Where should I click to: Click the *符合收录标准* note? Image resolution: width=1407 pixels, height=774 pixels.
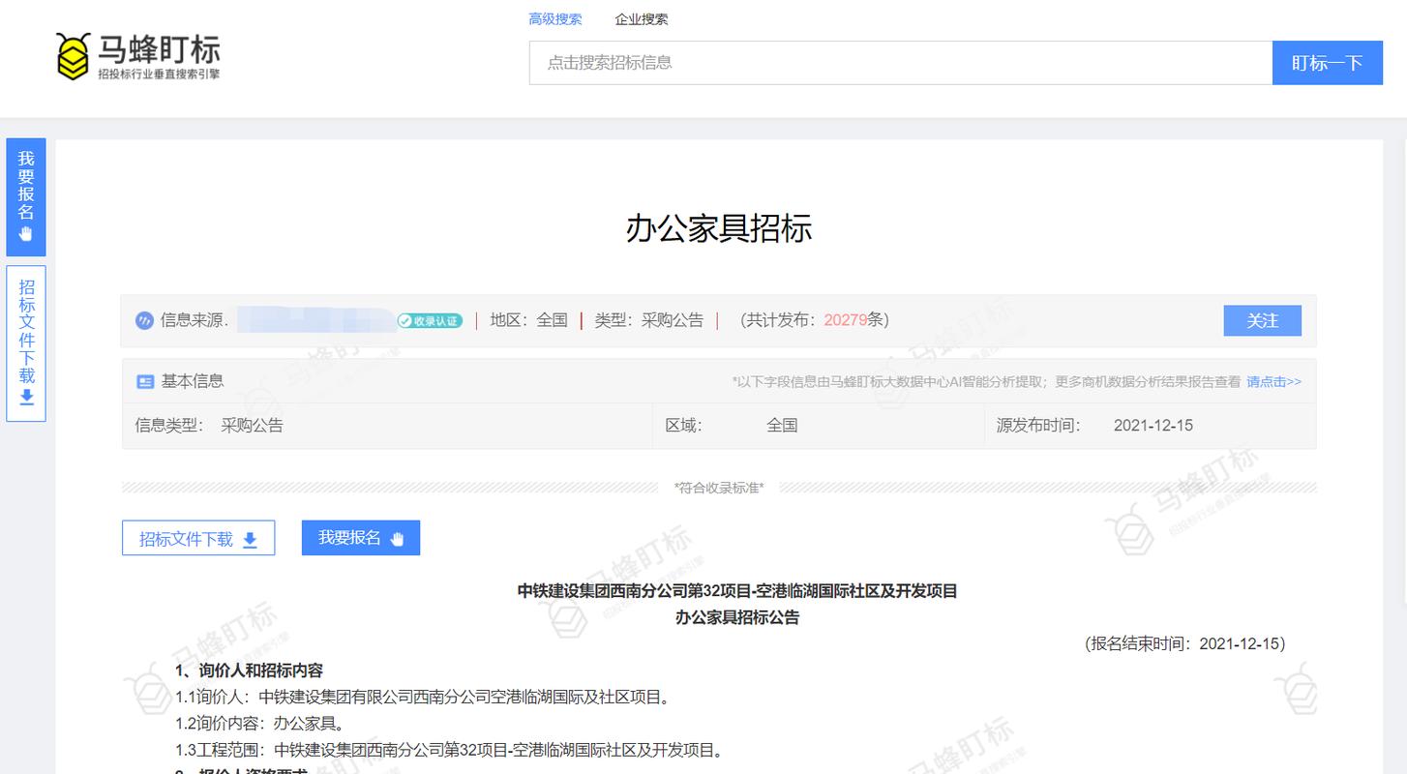(x=719, y=488)
